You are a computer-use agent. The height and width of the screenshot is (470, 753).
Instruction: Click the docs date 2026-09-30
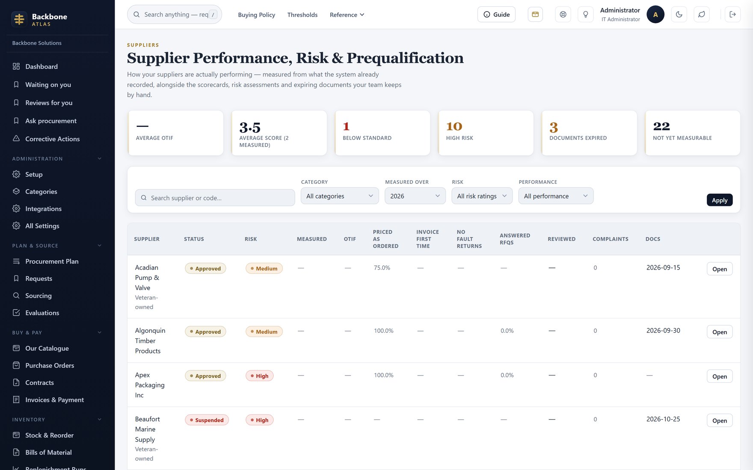663,330
